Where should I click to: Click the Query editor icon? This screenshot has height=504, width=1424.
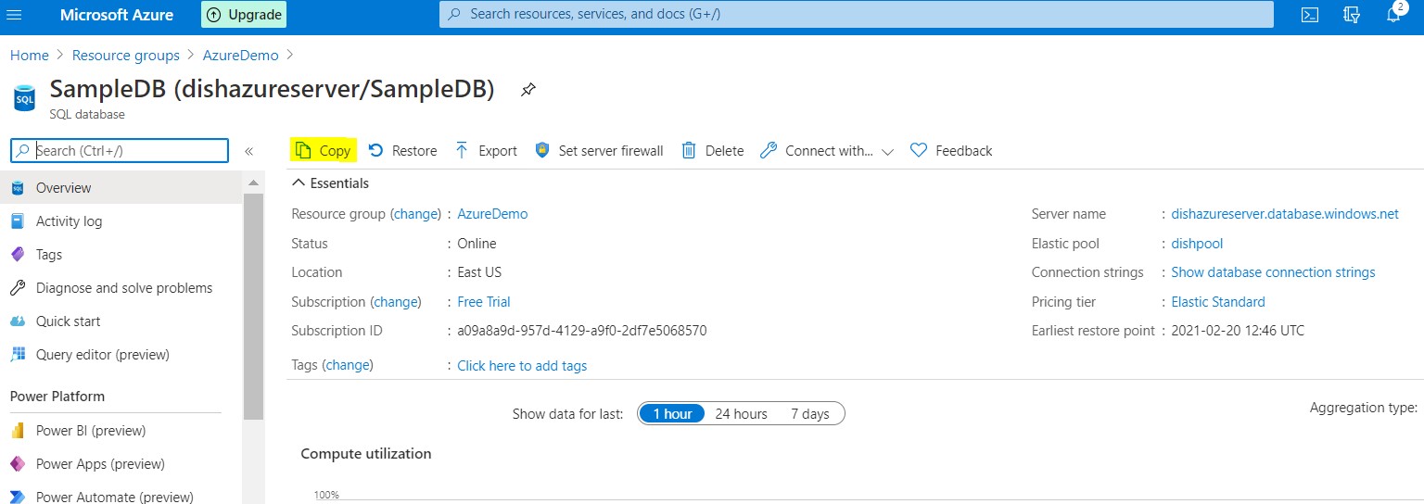coord(18,355)
